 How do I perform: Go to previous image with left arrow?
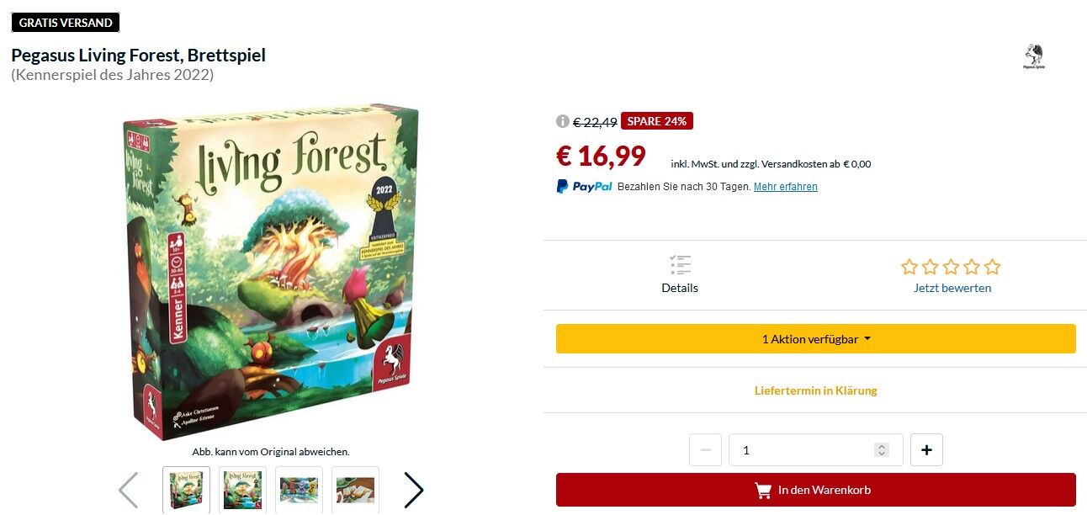128,490
